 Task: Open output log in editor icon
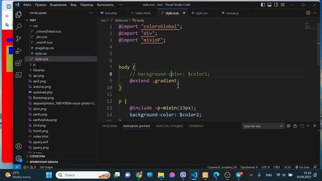click(302, 126)
